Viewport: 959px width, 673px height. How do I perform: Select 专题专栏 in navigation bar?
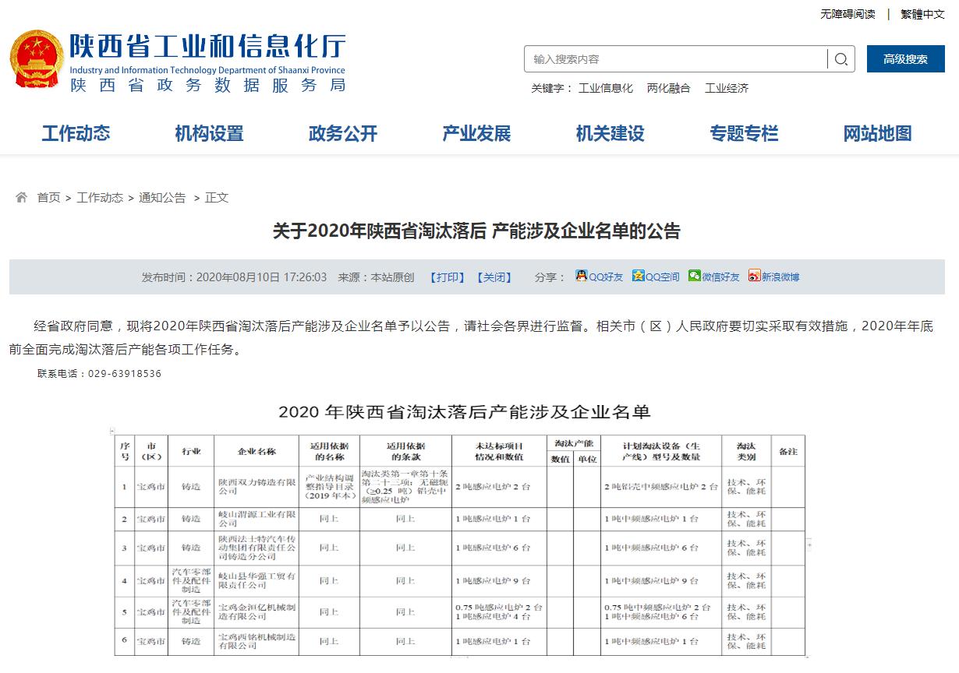(x=744, y=133)
